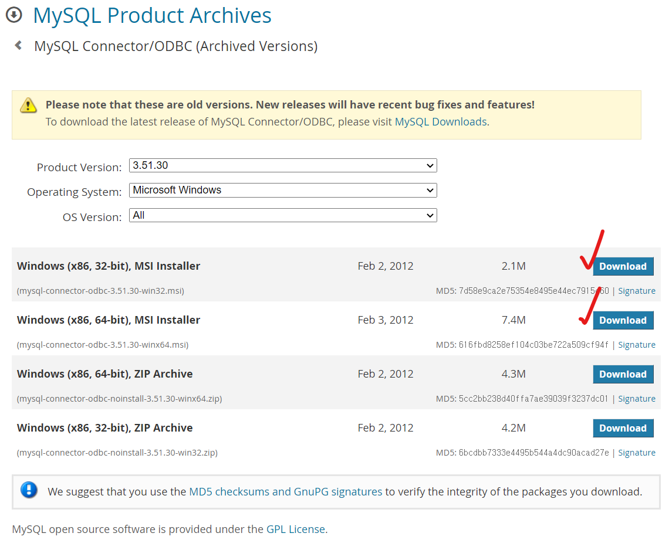Open the Operating System dropdown
The image size is (669, 550).
pos(283,190)
